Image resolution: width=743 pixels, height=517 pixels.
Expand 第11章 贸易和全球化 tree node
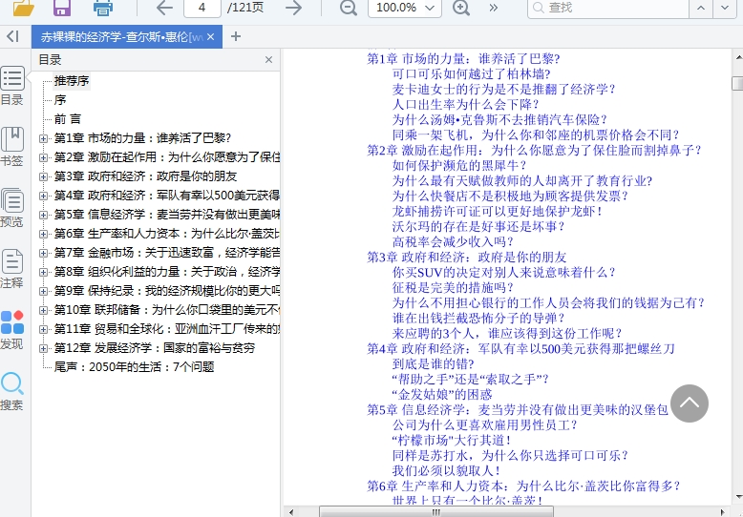pyautogui.click(x=44, y=329)
